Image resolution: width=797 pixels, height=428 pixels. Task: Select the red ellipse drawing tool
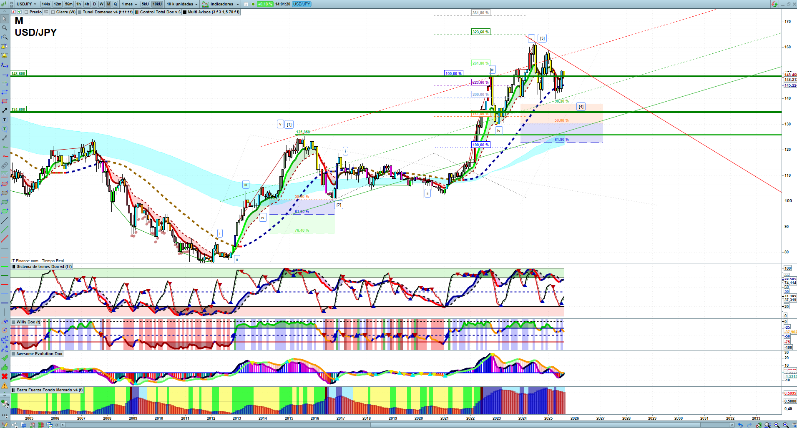click(5, 184)
